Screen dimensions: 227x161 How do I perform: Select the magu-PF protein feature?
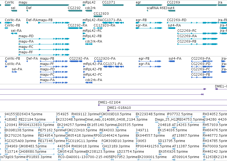[54, 67]
